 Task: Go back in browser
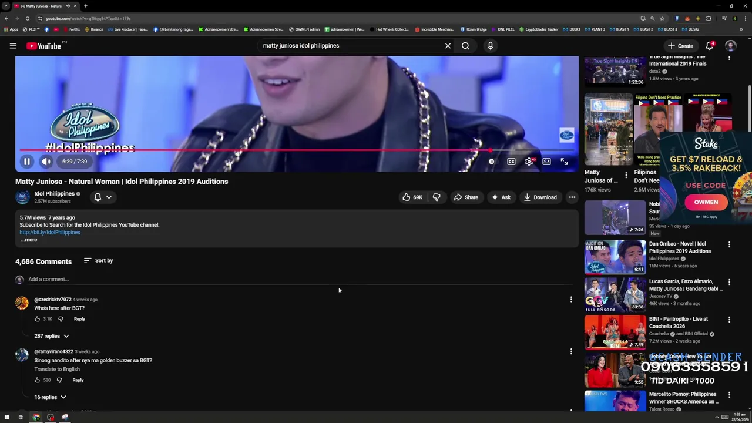point(6,18)
